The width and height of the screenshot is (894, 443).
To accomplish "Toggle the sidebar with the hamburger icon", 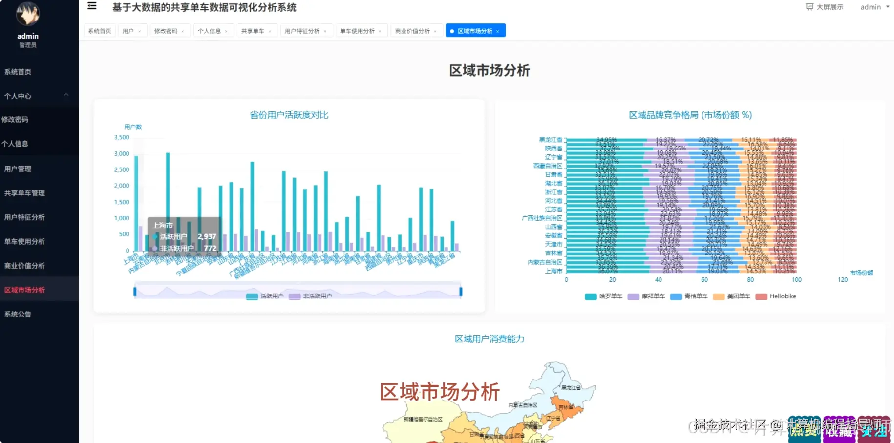I will 92,6.
